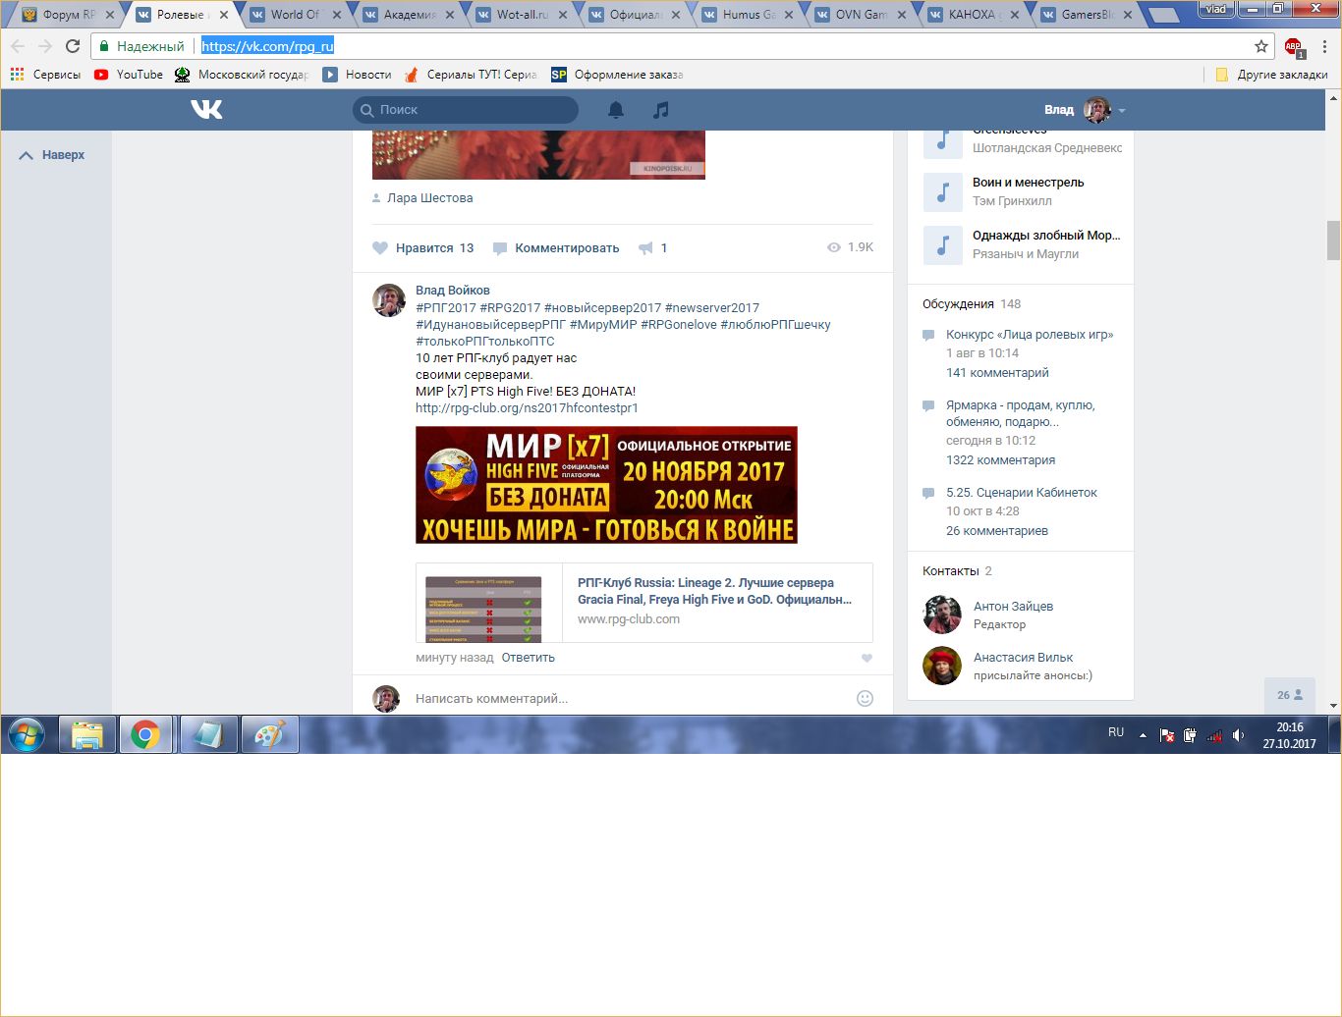Open discussion 5.25. Сценарии Кабинеток
Image resolution: width=1342 pixels, height=1017 pixels.
(1022, 493)
